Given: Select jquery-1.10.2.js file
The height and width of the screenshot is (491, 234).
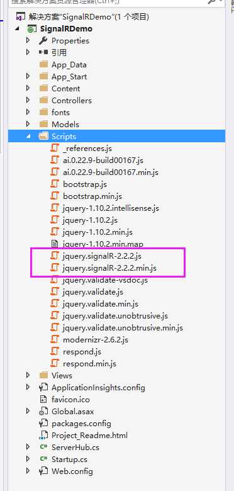Looking at the screenshot, I should click(x=90, y=220).
